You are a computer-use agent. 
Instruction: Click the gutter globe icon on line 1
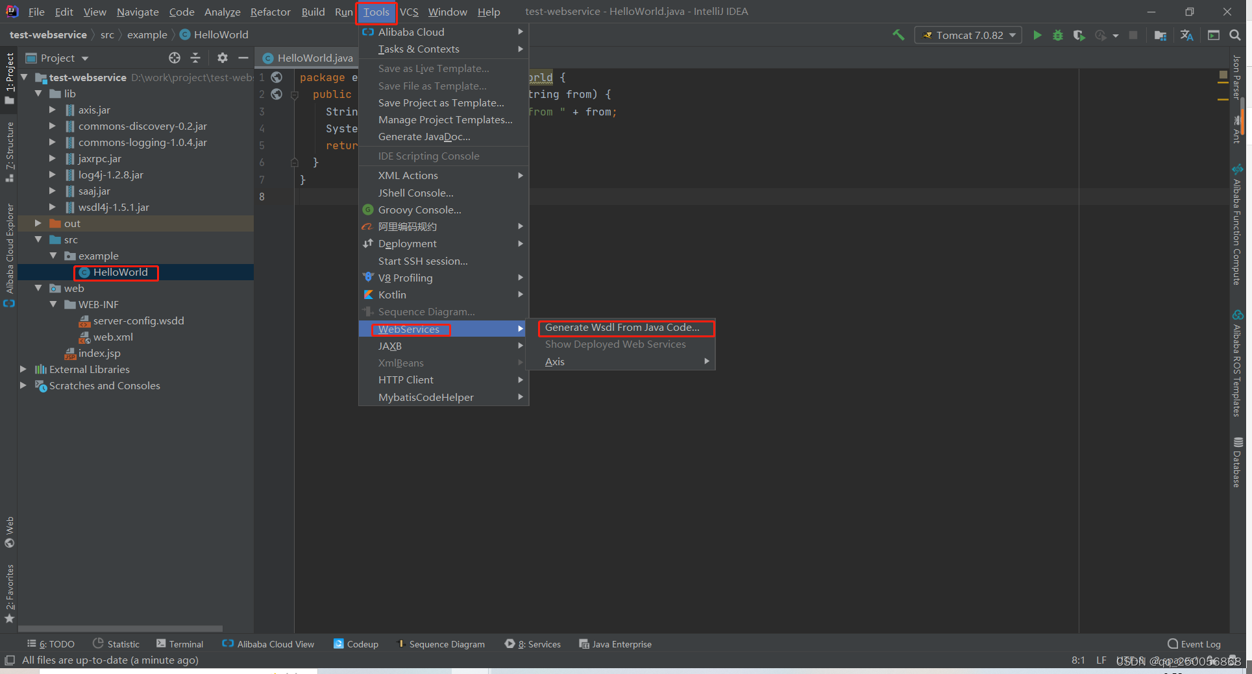tap(276, 77)
